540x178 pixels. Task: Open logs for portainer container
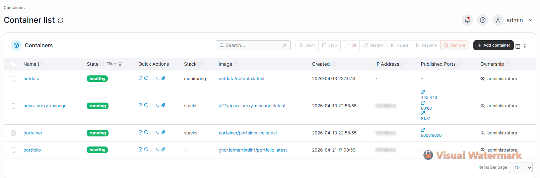(x=140, y=132)
